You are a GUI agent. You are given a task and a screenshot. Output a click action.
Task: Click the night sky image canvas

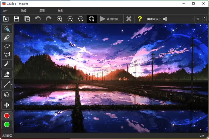coord(111,78)
